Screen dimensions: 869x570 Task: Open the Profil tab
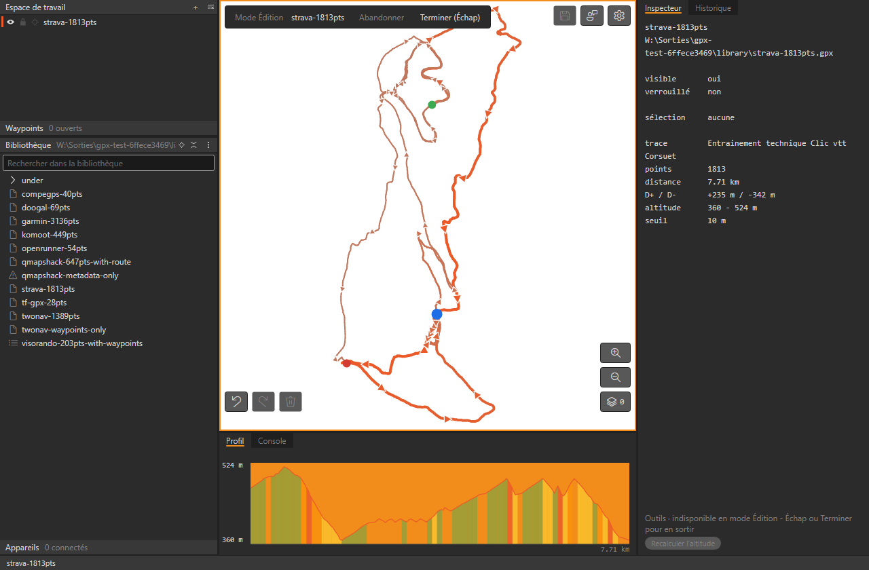235,441
